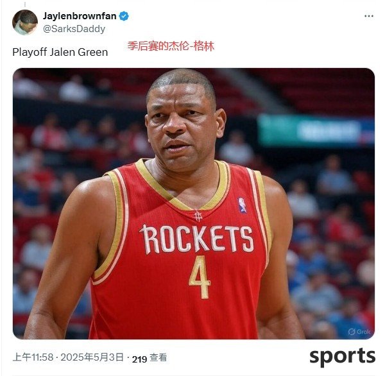Viewport: 385px width, 376px height.
Task: Open the attached Rockets player photo
Action: pyautogui.click(x=194, y=203)
